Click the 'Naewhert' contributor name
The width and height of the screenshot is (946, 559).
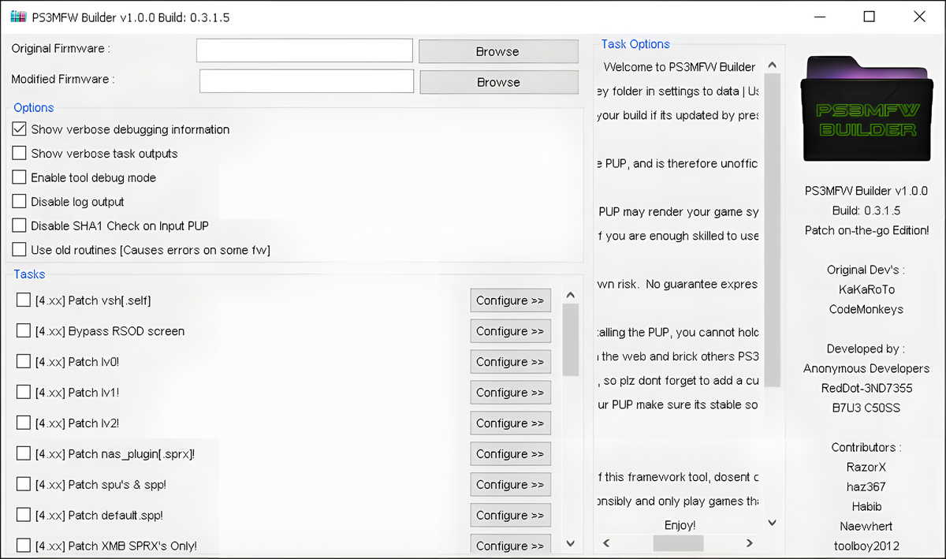coord(866,526)
